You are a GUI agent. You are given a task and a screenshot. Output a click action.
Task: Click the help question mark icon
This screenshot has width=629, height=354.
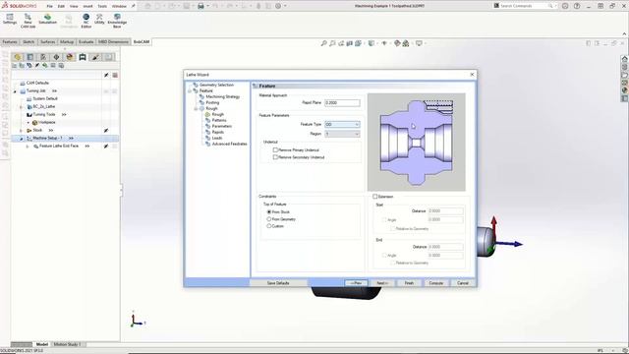(x=577, y=6)
